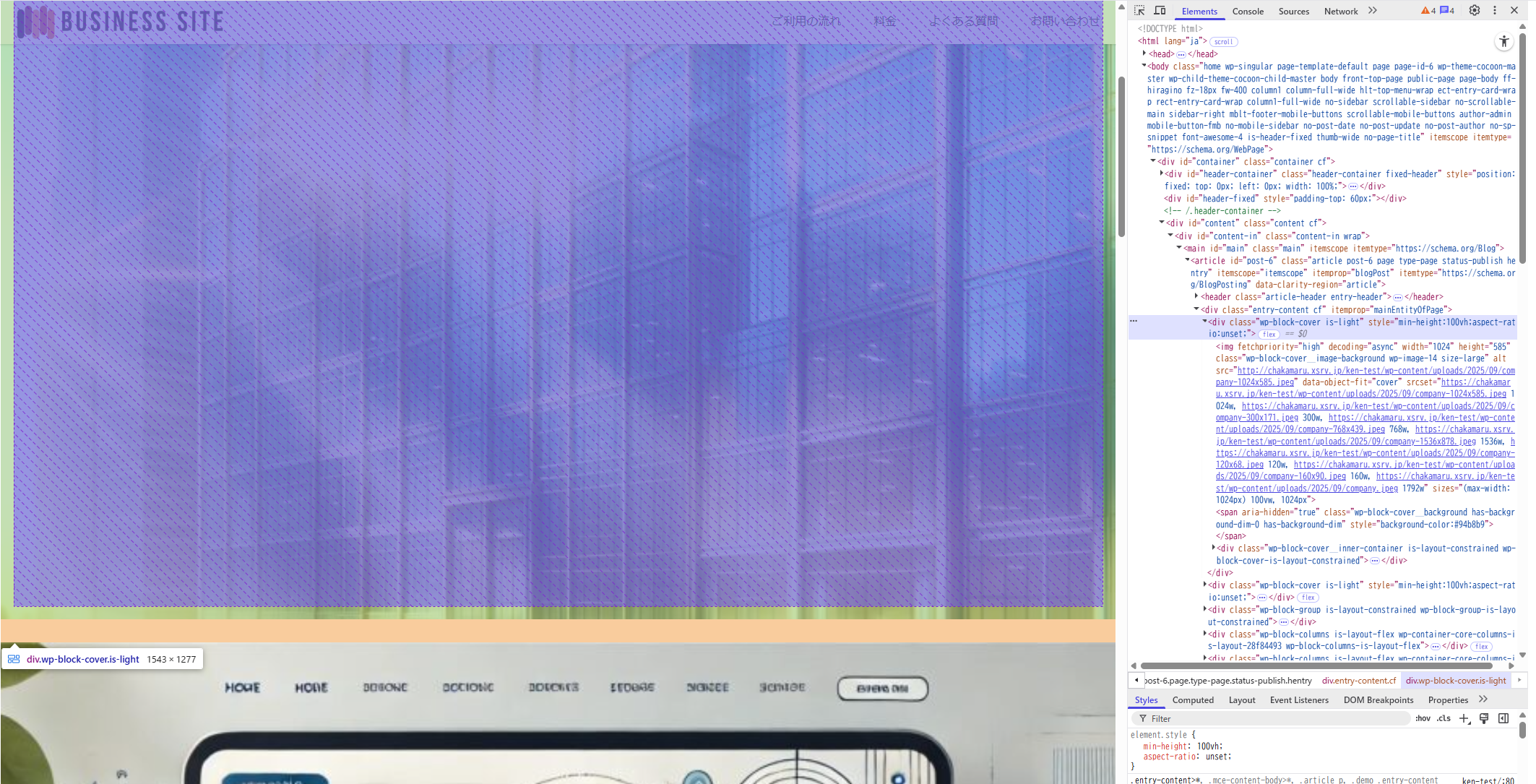Toggle the .cls element classes panel
This screenshot has width=1536, height=784.
[x=1444, y=718]
